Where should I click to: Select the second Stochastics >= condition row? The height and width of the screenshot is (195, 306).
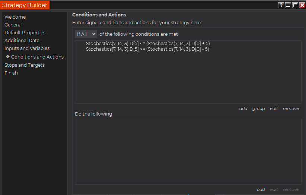tap(147, 49)
